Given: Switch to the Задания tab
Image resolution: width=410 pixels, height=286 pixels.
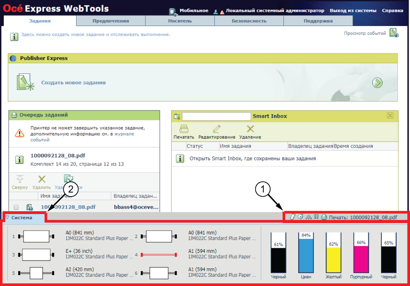Looking at the screenshot, I should [40, 21].
